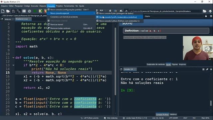Click the forward arrow icon beside directory path
The image size is (213, 120).
(x=126, y=11)
